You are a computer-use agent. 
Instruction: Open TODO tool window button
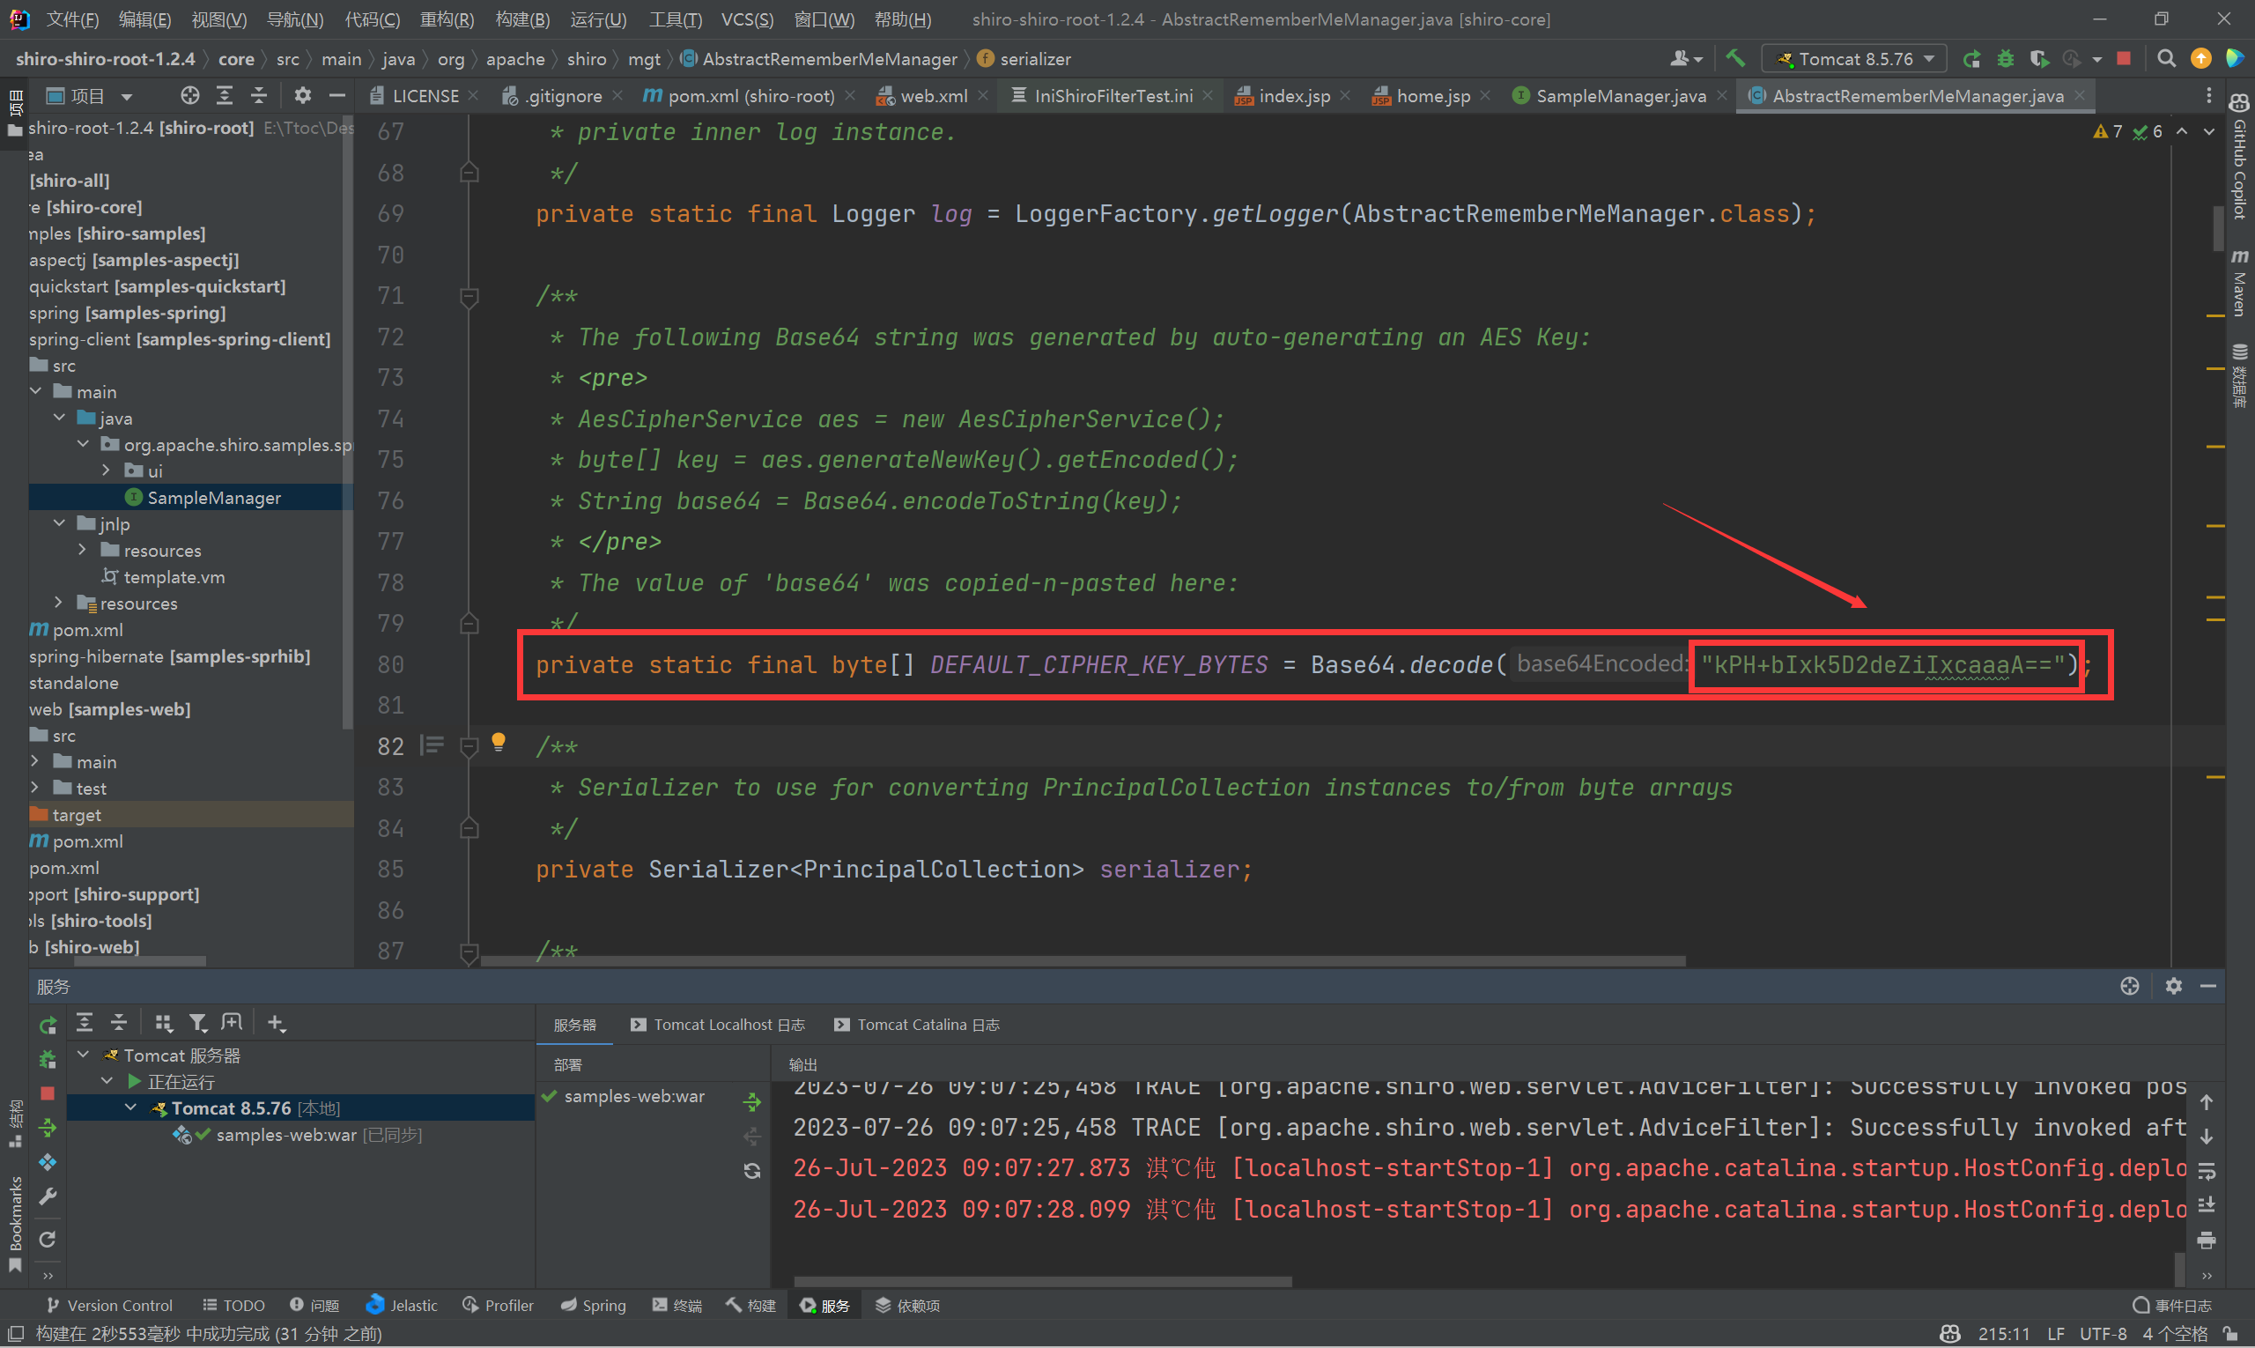(x=233, y=1306)
